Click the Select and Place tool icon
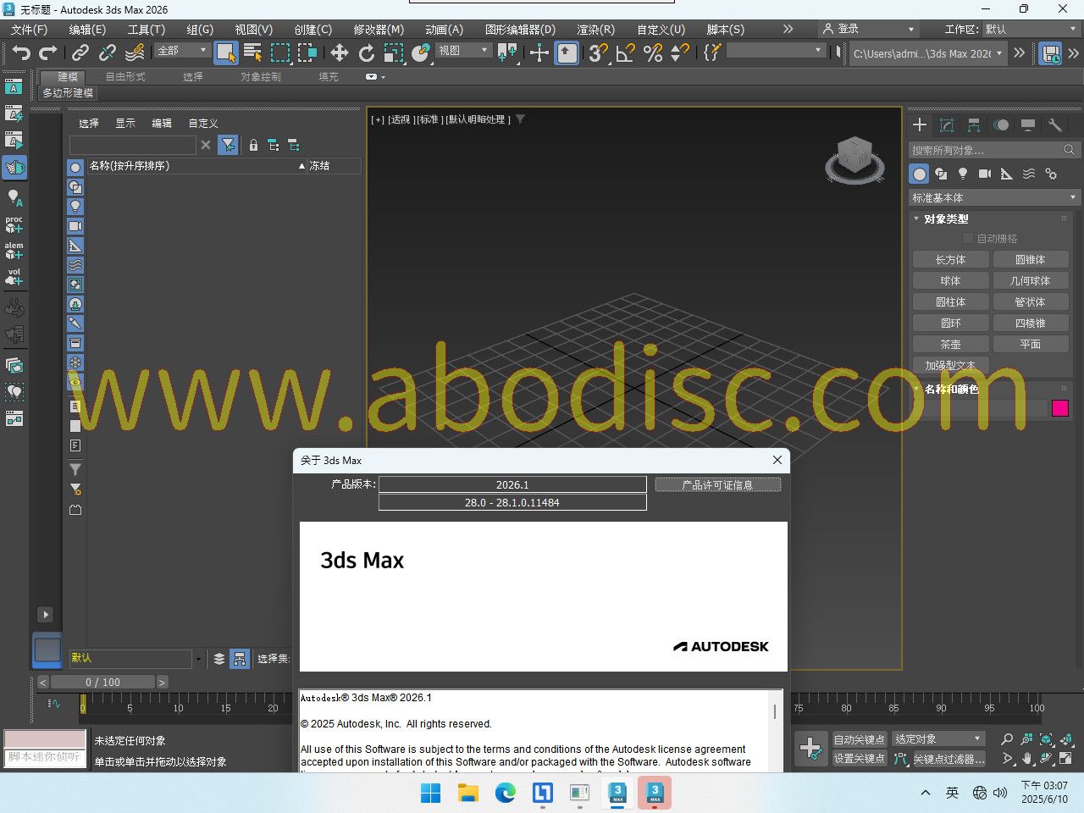The height and width of the screenshot is (813, 1084). click(421, 53)
